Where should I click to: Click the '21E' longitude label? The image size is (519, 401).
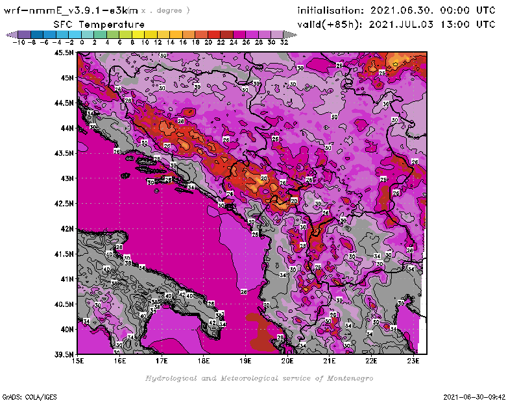330,361
